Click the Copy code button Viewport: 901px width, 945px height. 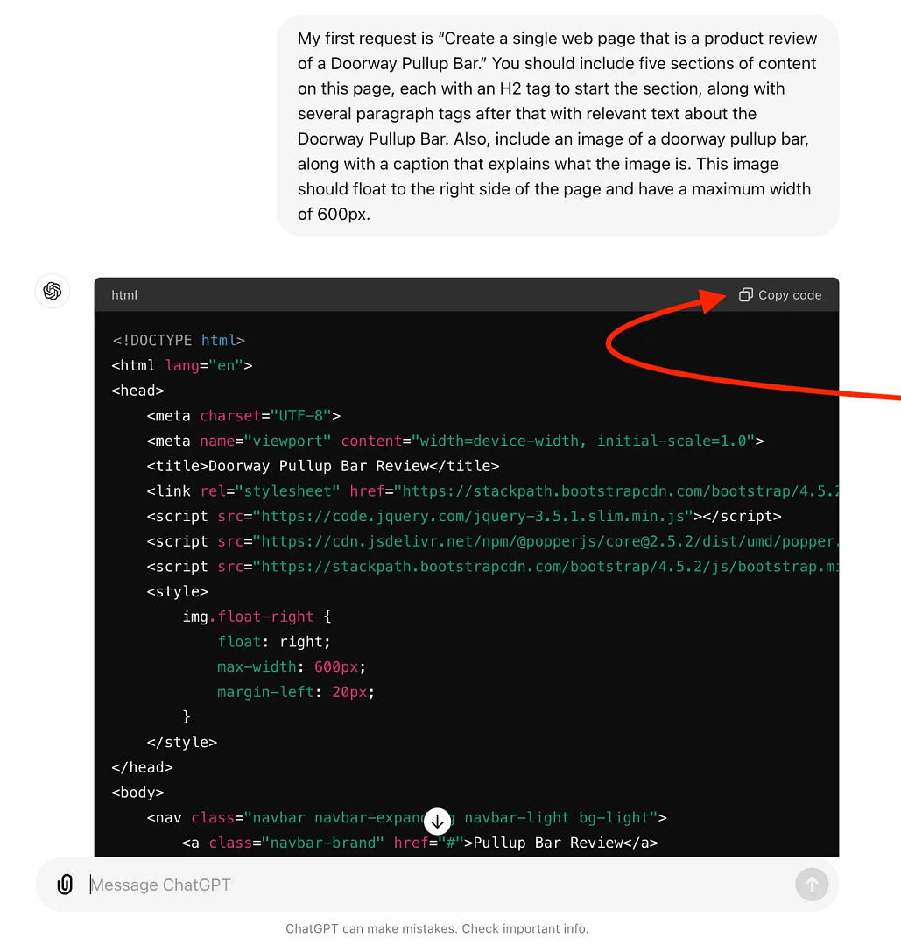(x=780, y=294)
